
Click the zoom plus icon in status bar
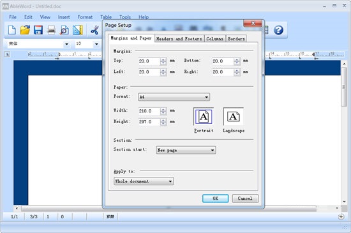[341, 216]
